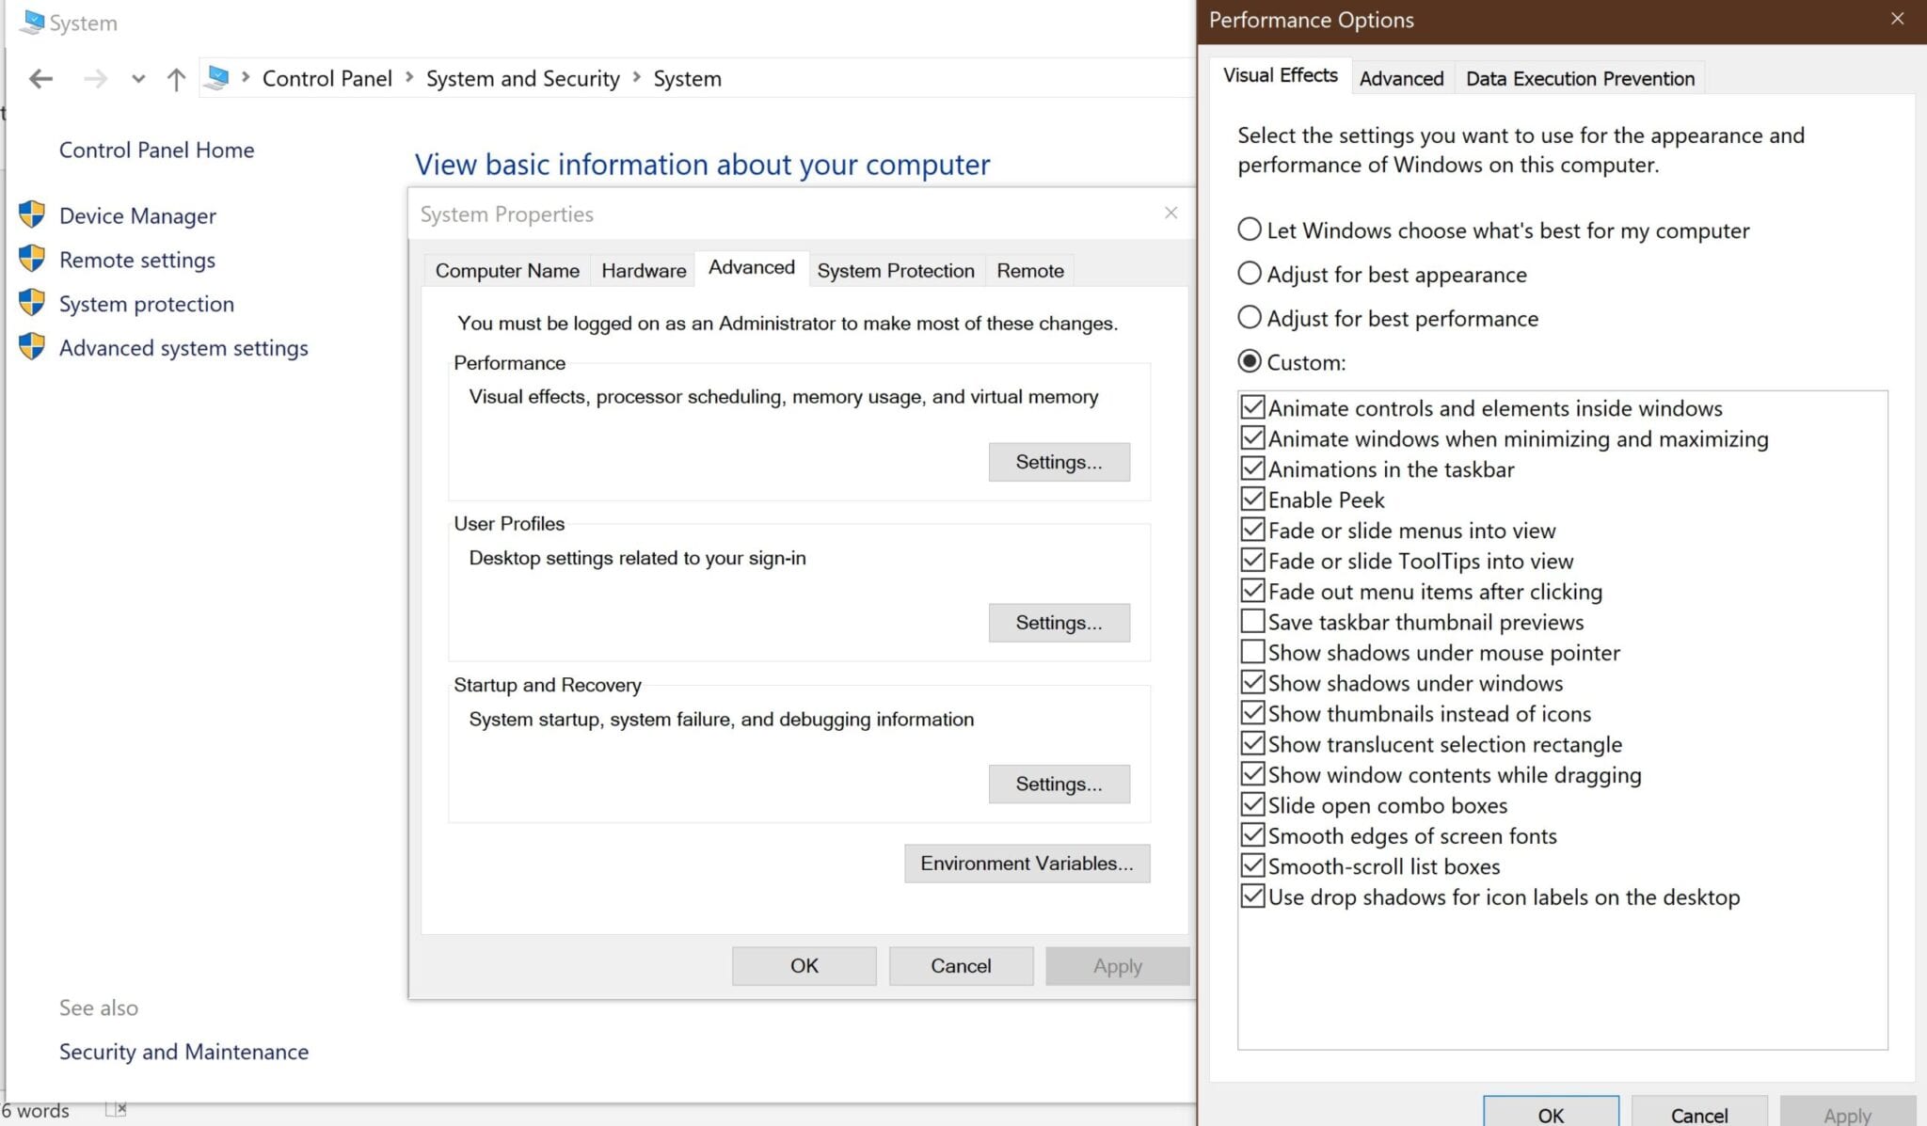1927x1126 pixels.
Task: Click the forward navigation arrow
Action: coord(95,79)
